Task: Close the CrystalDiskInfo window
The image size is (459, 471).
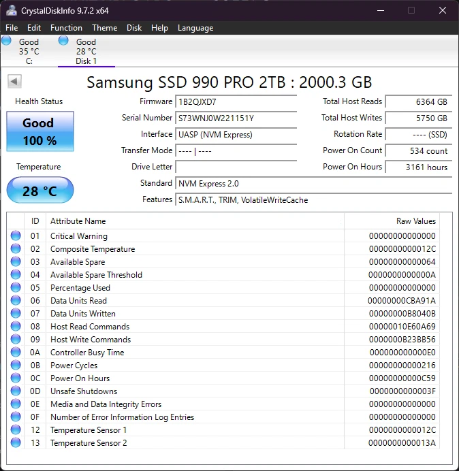Action: 443,10
